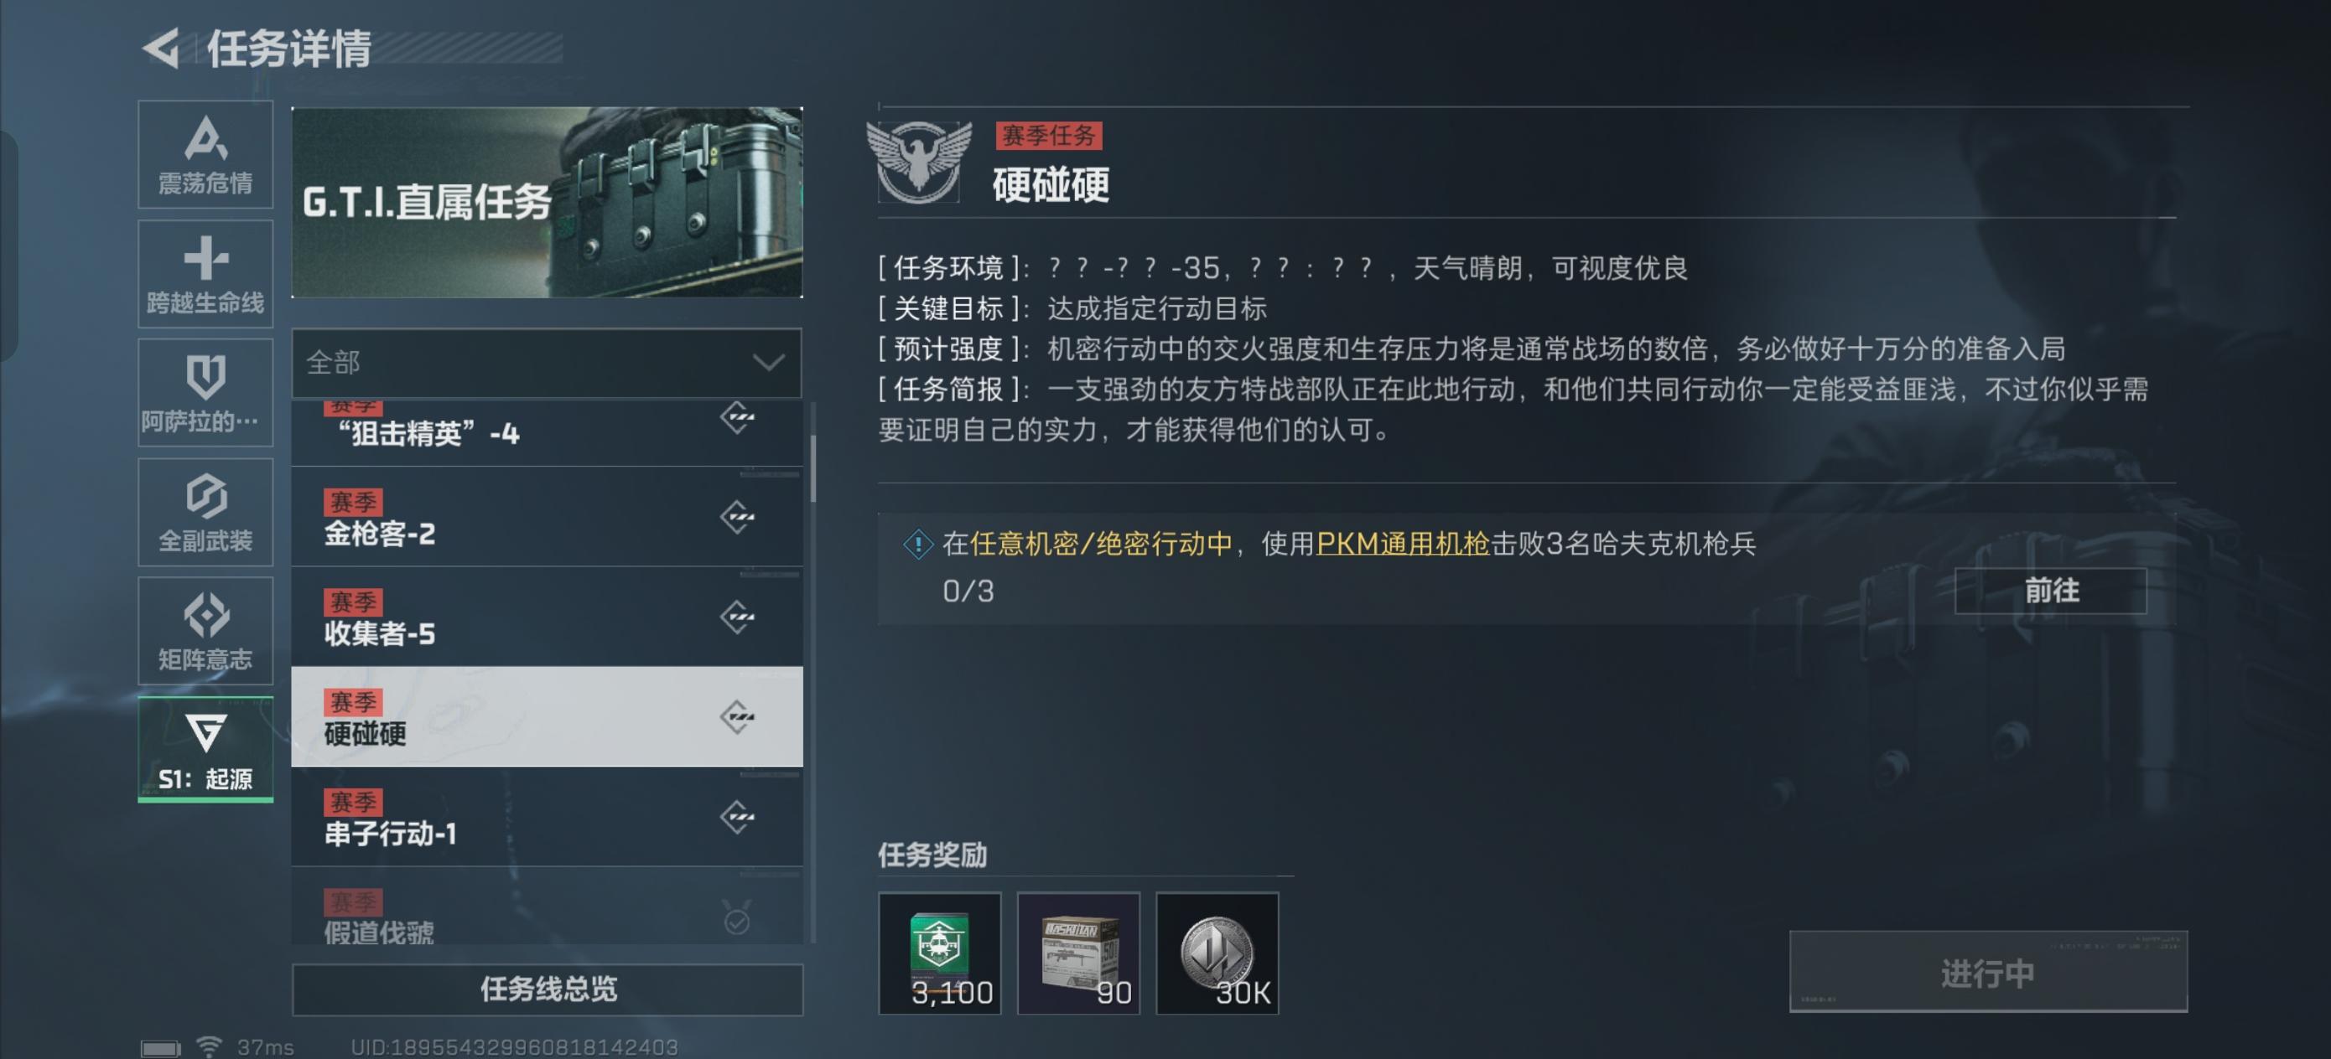The height and width of the screenshot is (1059, 2331).
Task: Click the mission list scrollbar
Action: tap(812, 468)
